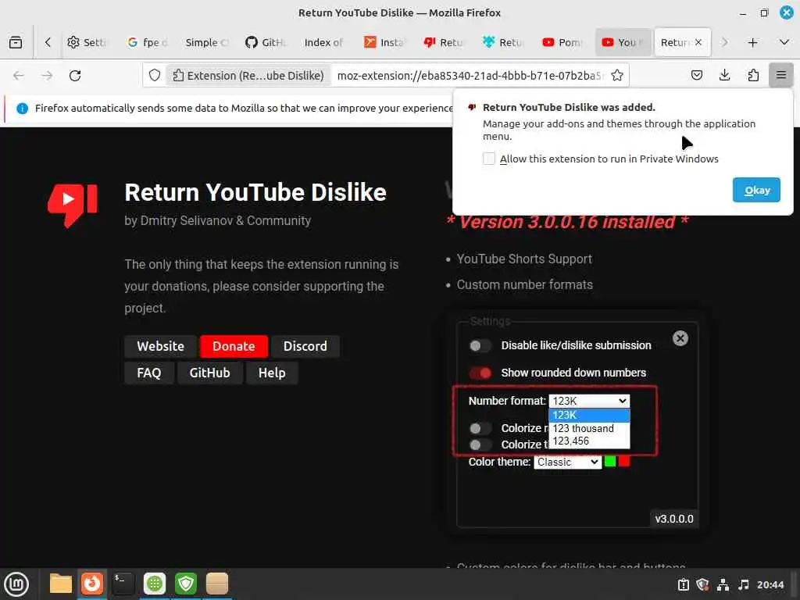
Task: Click the green shield taskbar icon
Action: pyautogui.click(x=186, y=584)
